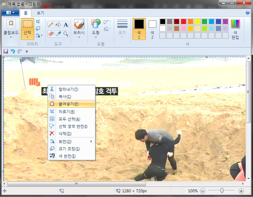This screenshot has height=197, width=253.
Task: Choose 붙여넣기(P) Paste in context menu
Action: (72, 104)
